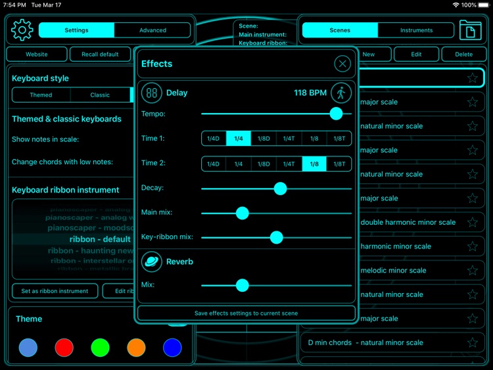
Task: Set Time 1 to 1/8T
Action: point(339,139)
